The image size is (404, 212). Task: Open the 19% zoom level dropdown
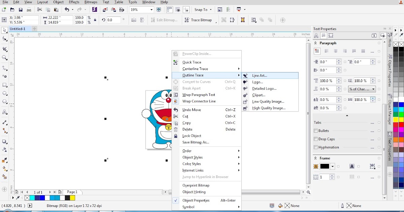pyautogui.click(x=151, y=10)
